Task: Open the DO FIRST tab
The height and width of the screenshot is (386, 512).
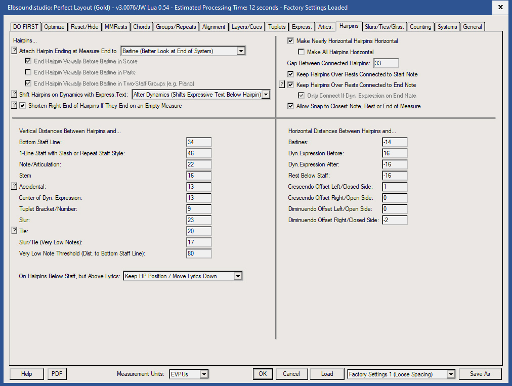Action: tap(26, 27)
